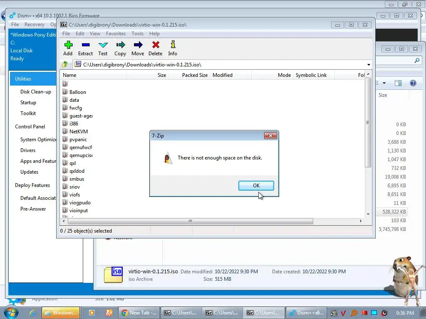The width and height of the screenshot is (426, 319).
Task: Open Startup in Dism++ sidebar
Action: (28, 103)
